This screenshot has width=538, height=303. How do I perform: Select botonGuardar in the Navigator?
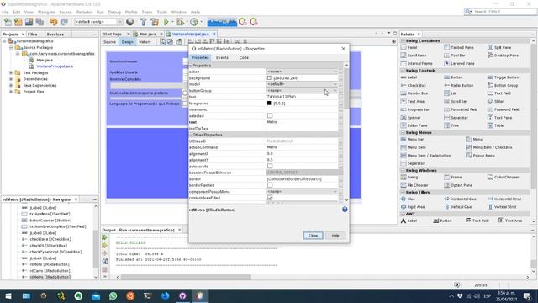(x=50, y=221)
